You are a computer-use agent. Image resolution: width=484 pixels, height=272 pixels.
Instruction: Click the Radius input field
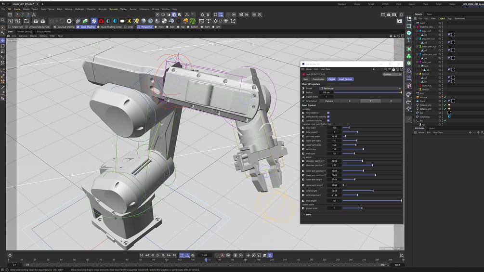tap(326, 92)
